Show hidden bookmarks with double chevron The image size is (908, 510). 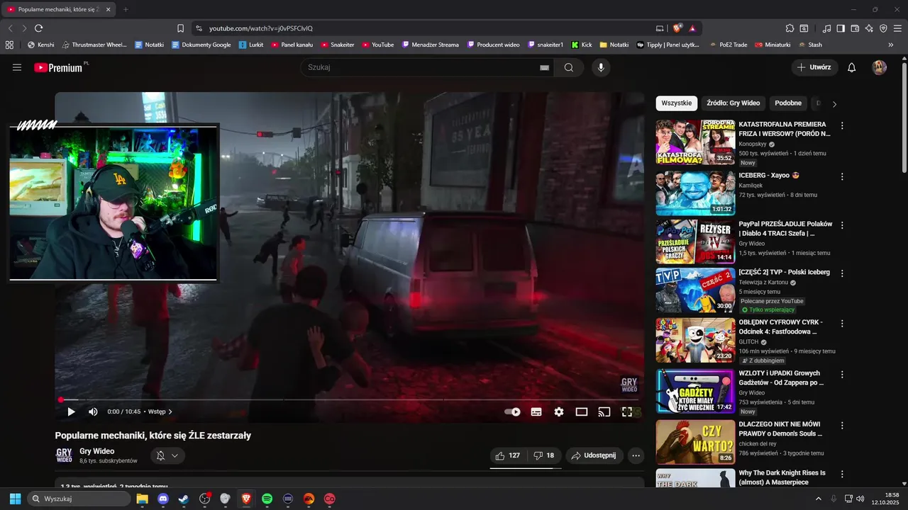891,45
